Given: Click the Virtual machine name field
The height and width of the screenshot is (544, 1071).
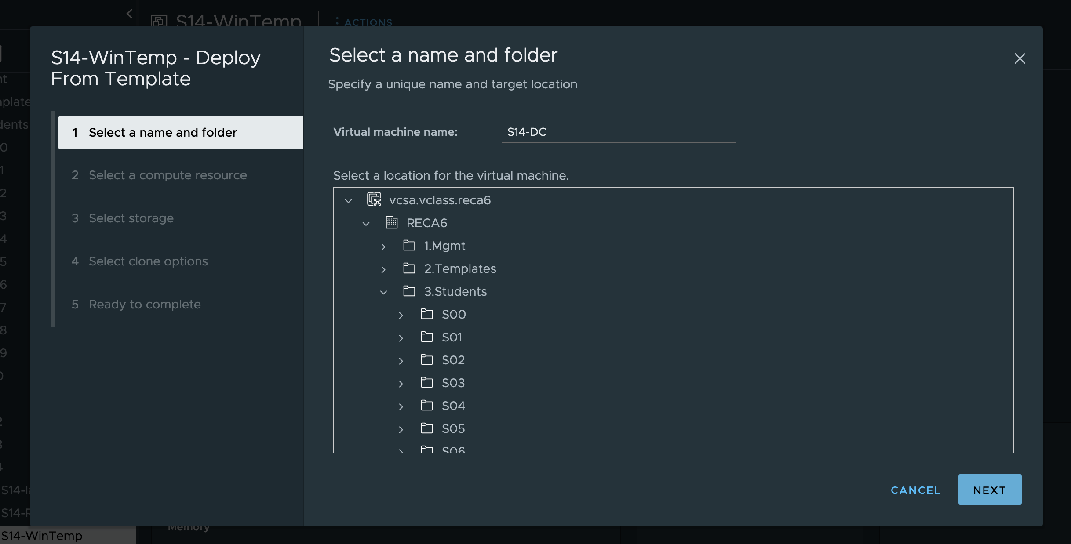Looking at the screenshot, I should [x=619, y=132].
